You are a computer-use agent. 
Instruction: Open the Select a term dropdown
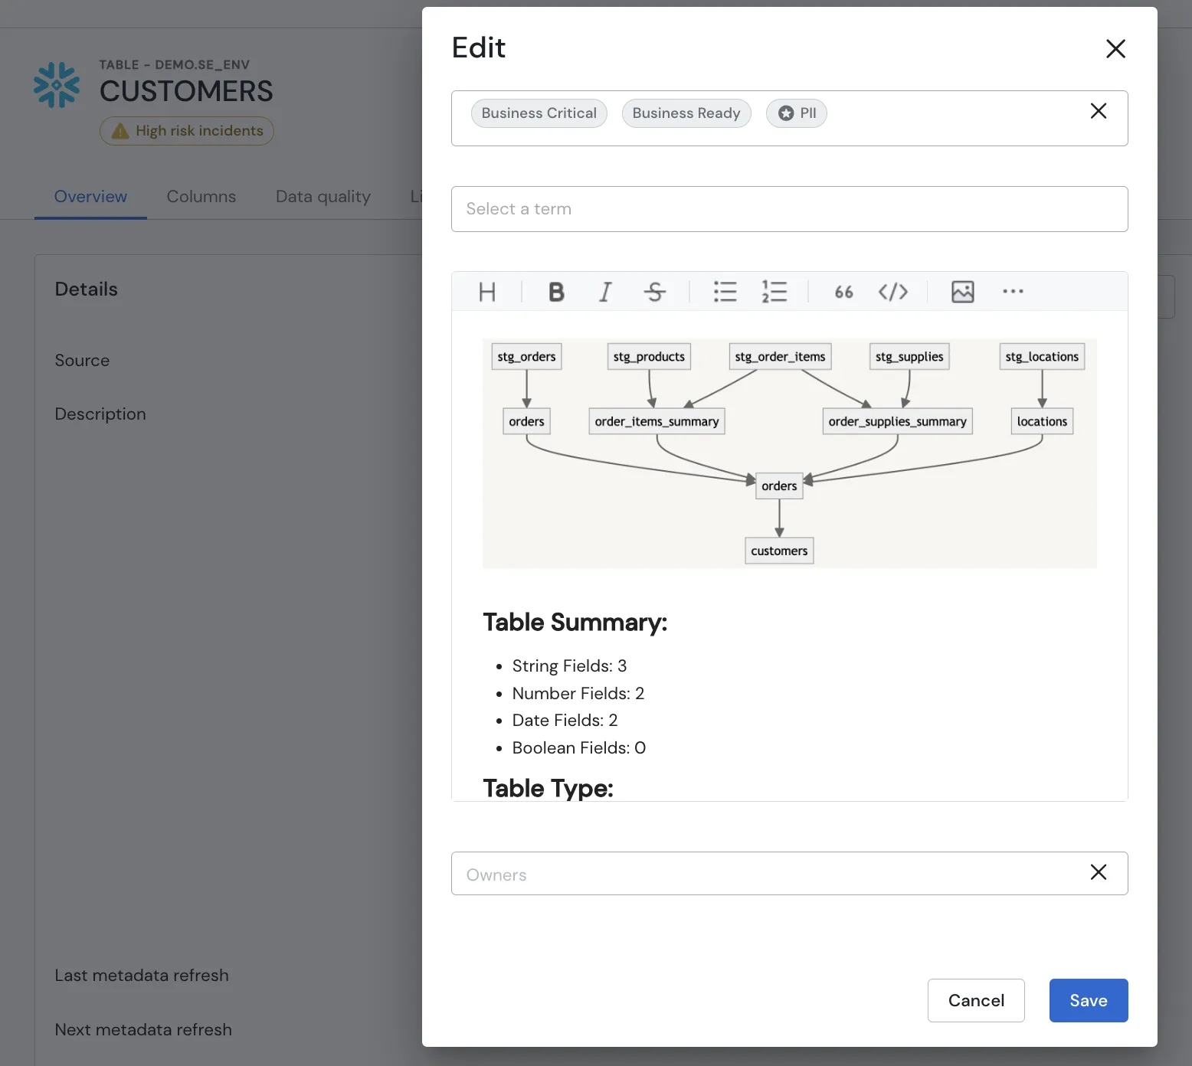tap(789, 209)
